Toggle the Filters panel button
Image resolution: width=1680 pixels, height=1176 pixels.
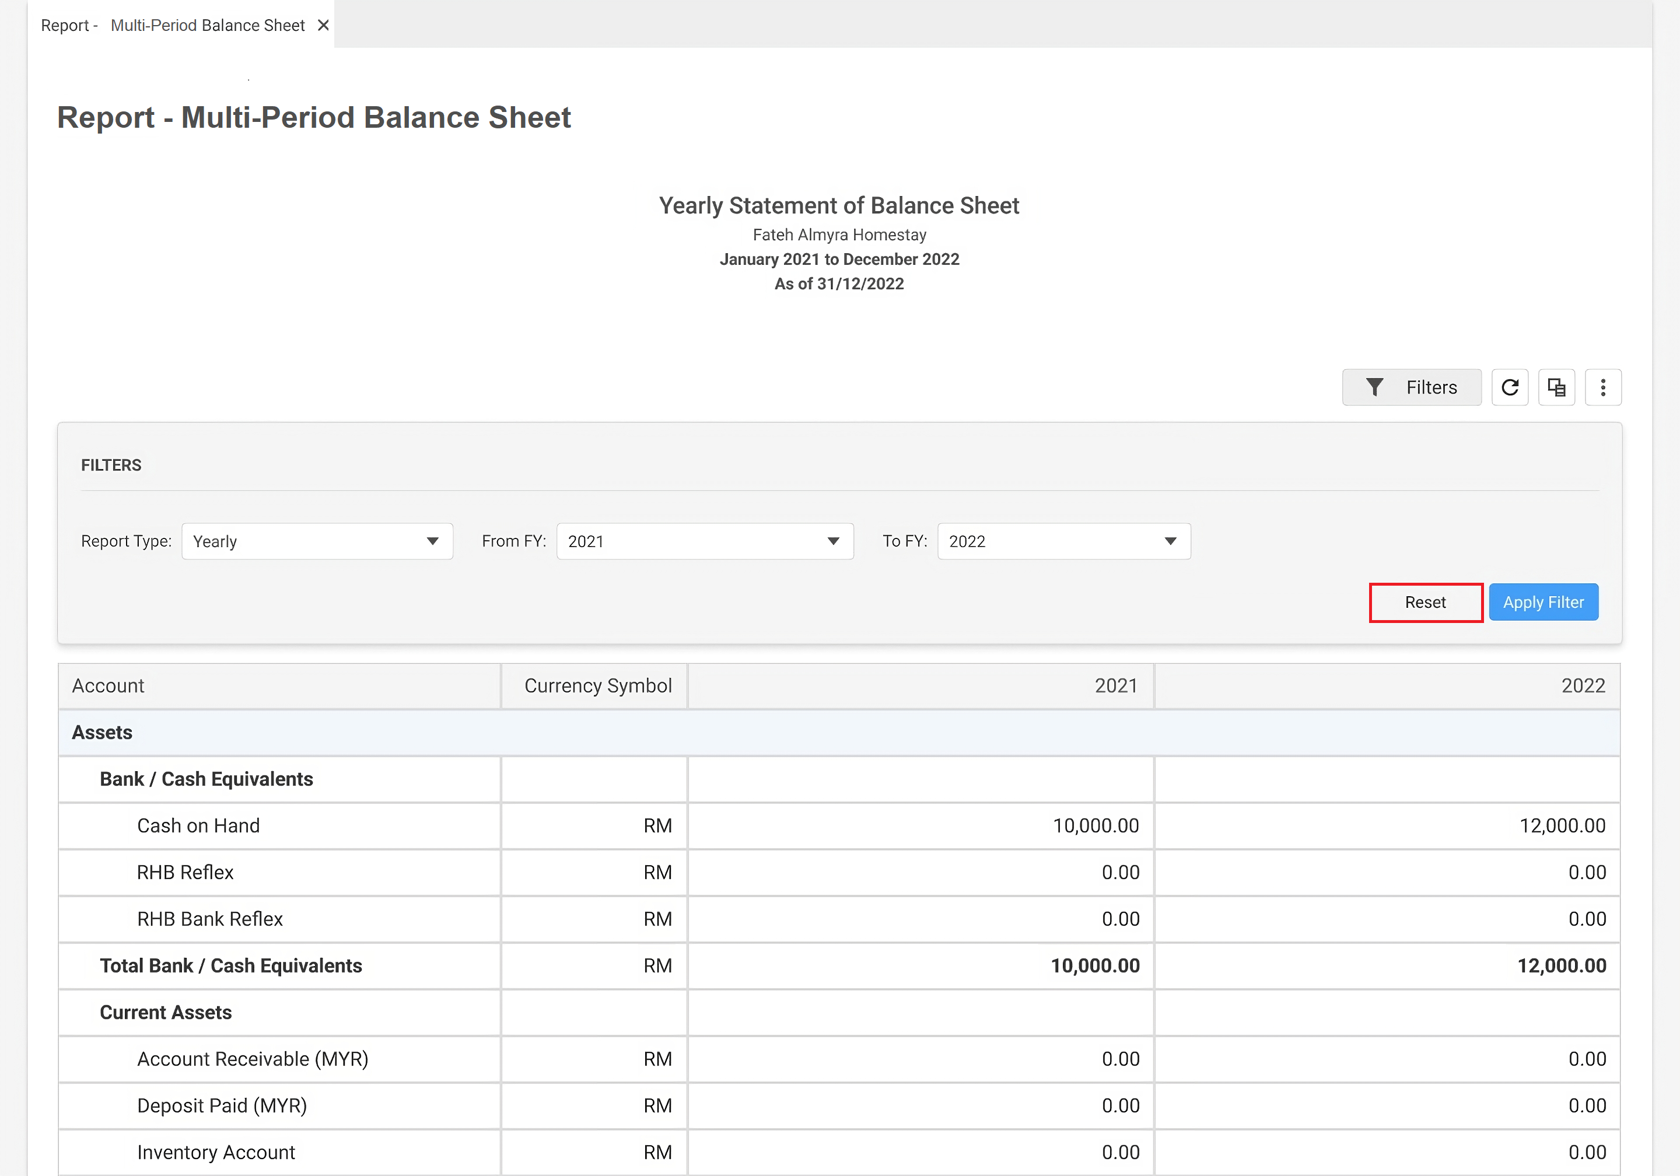(1412, 387)
